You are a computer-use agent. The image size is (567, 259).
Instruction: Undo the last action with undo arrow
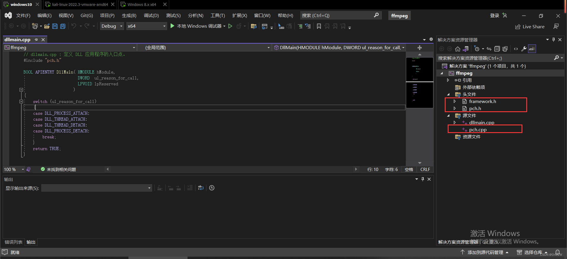tap(74, 26)
